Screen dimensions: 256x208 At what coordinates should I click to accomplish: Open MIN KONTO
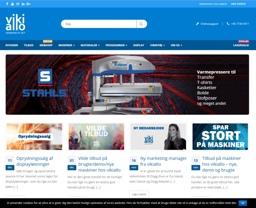coord(238,4)
